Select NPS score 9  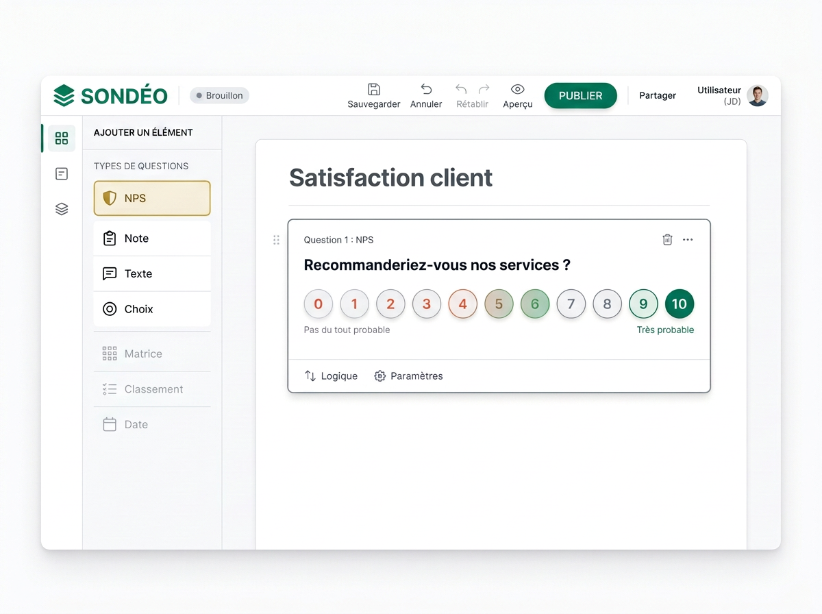click(643, 304)
